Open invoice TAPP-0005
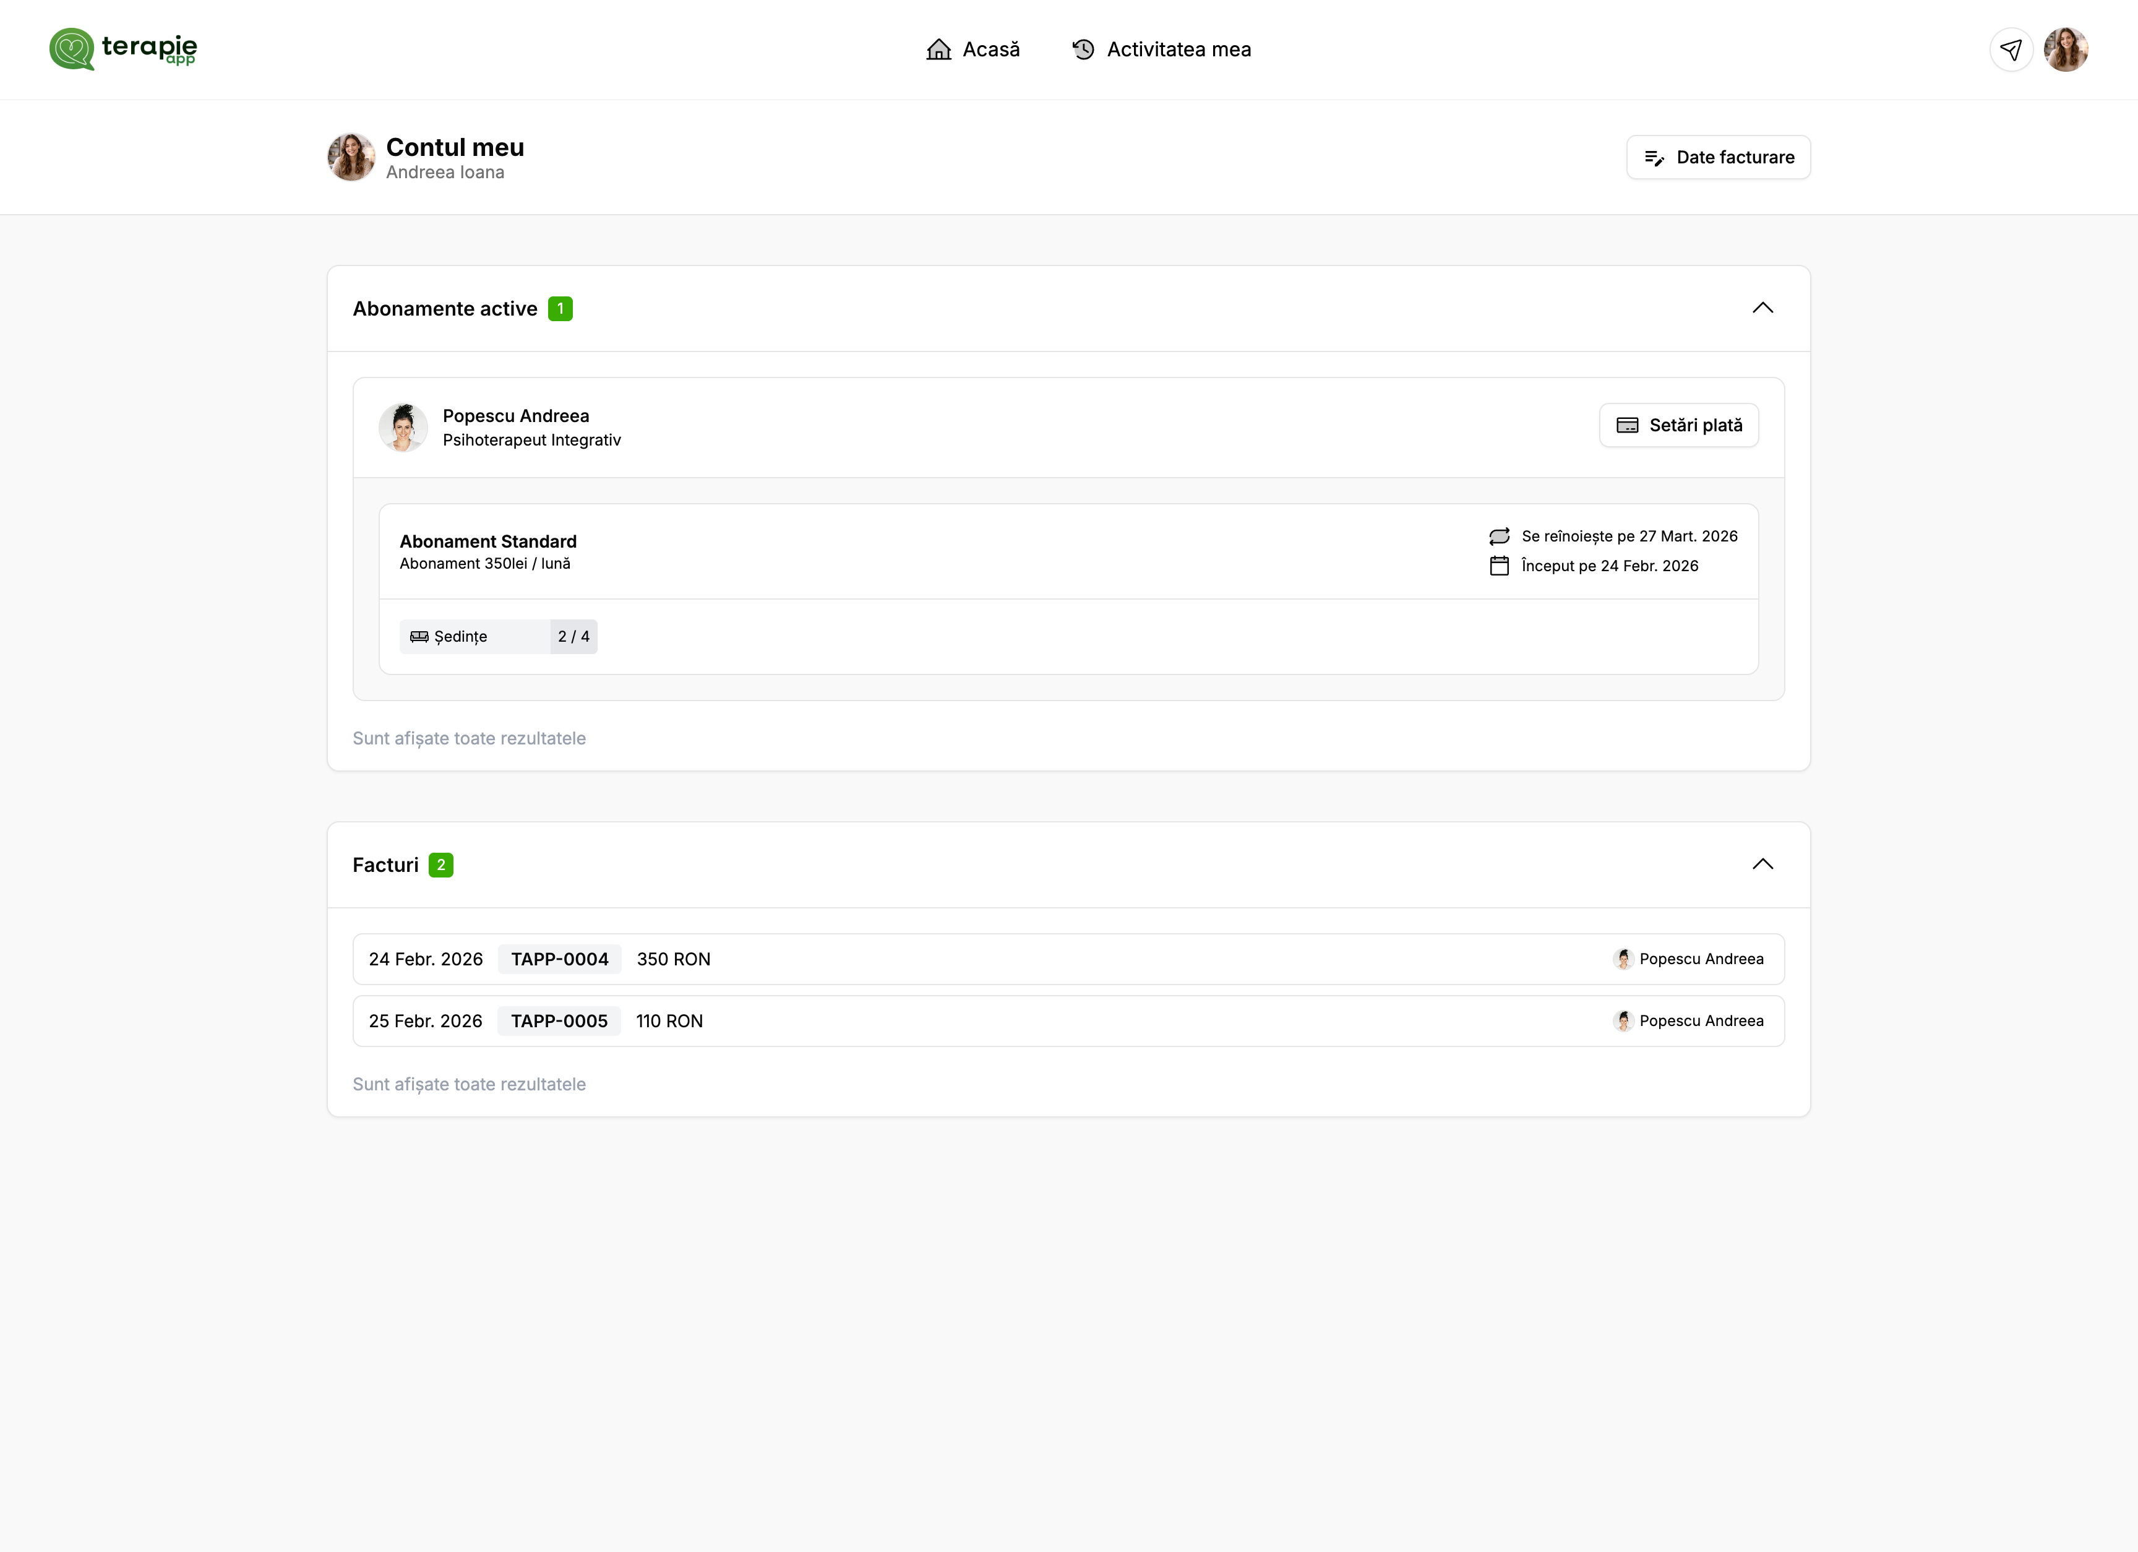 click(558, 1021)
